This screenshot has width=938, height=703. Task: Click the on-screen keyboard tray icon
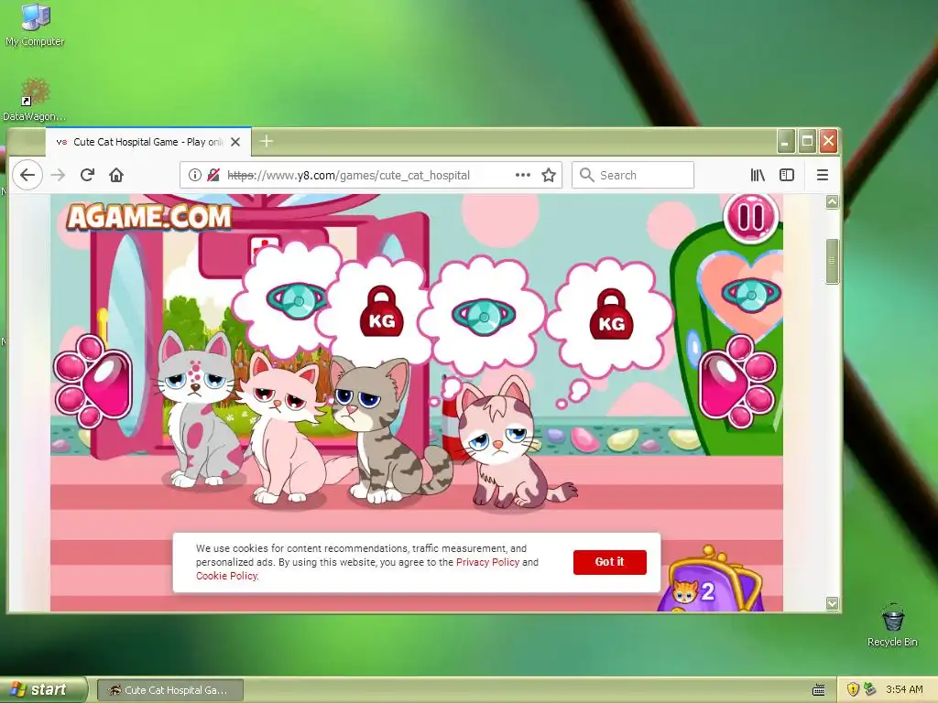819,690
